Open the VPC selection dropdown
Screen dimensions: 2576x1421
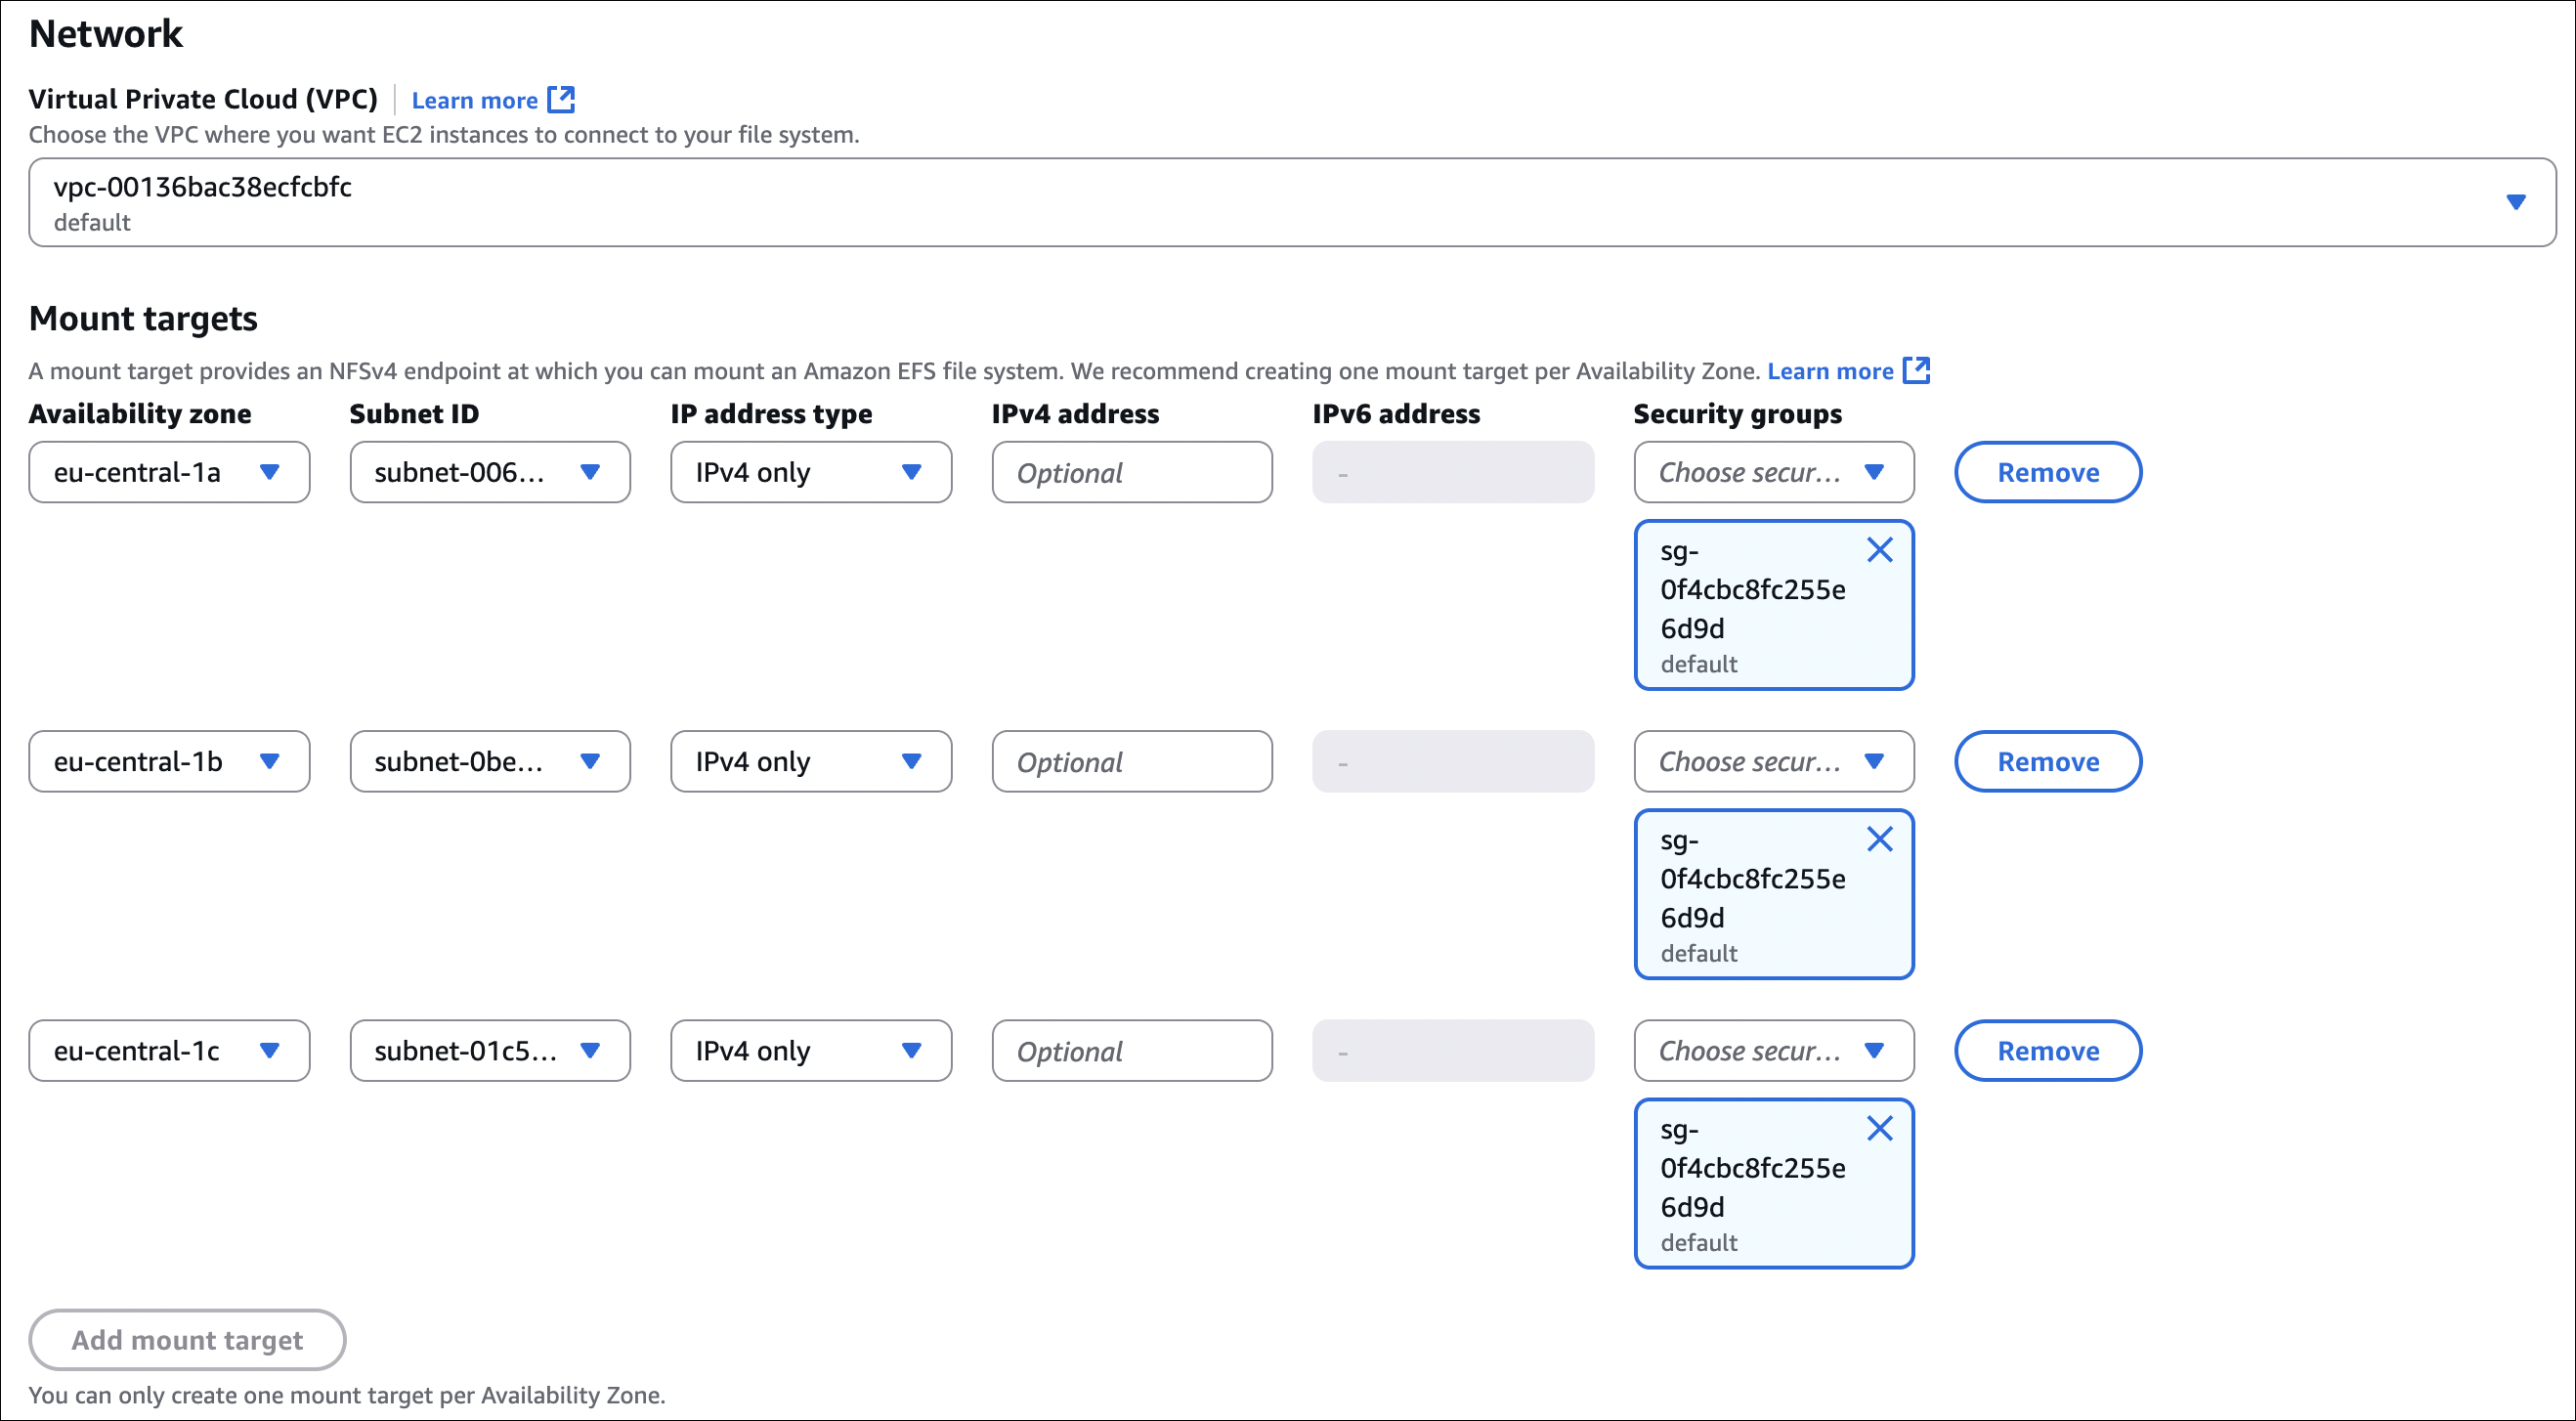point(1290,202)
